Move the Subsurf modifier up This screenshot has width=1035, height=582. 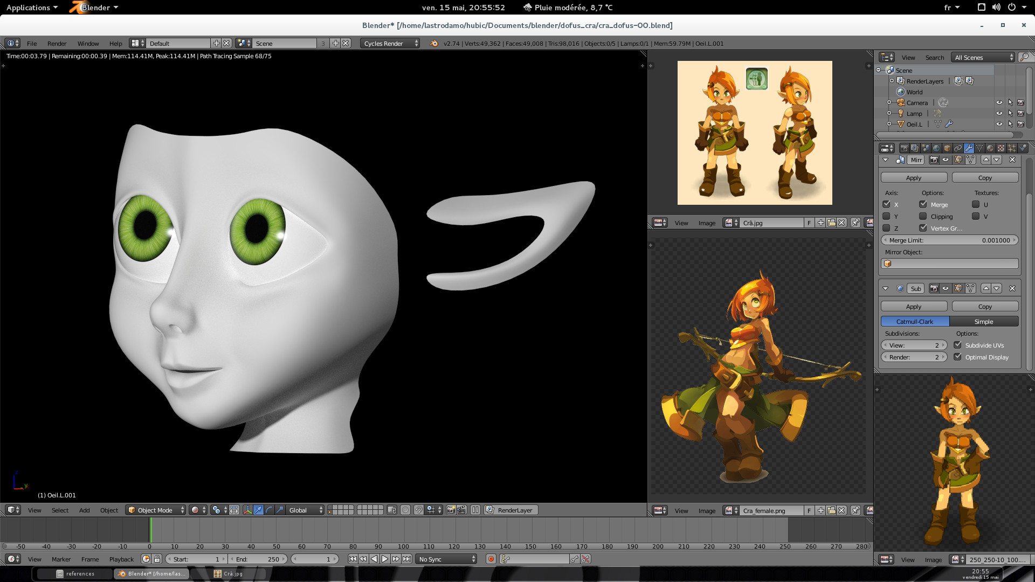[x=986, y=288]
